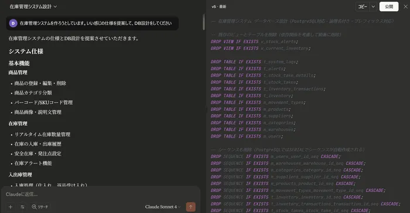The height and width of the screenshot is (213, 410).
Task: Click the 商品管理 section heading
Action: pos(18,73)
